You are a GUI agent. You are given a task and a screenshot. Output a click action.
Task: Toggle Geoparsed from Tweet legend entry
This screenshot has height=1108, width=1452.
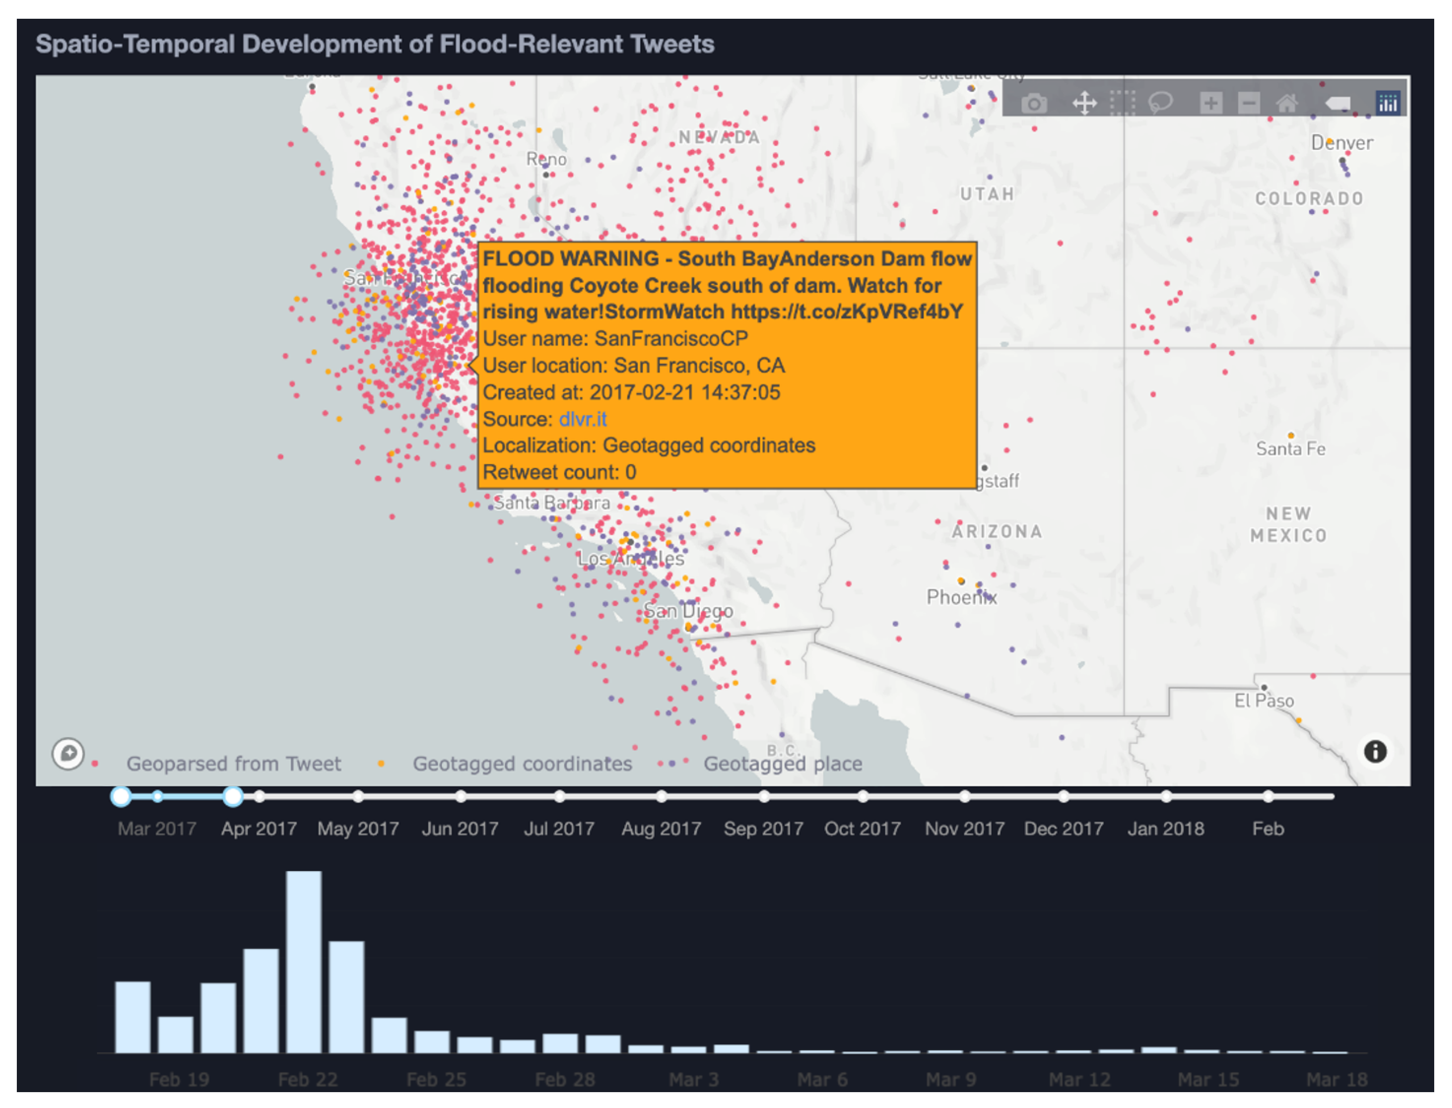tap(234, 764)
